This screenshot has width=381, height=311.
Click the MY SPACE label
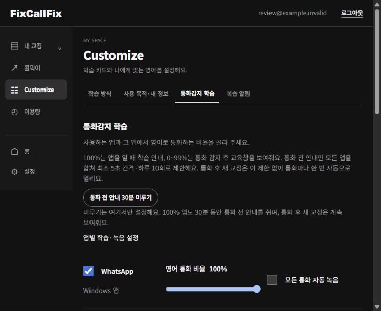[95, 41]
